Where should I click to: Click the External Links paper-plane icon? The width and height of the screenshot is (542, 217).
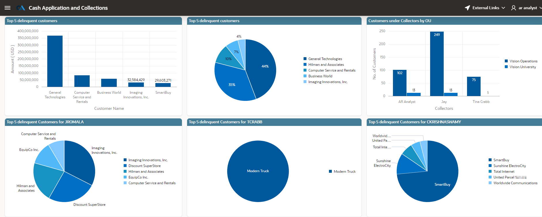[467, 8]
